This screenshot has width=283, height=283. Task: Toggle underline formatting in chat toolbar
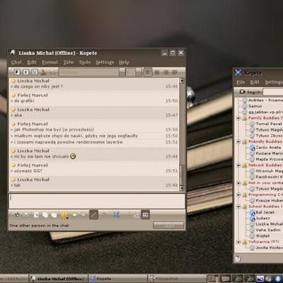(35, 72)
